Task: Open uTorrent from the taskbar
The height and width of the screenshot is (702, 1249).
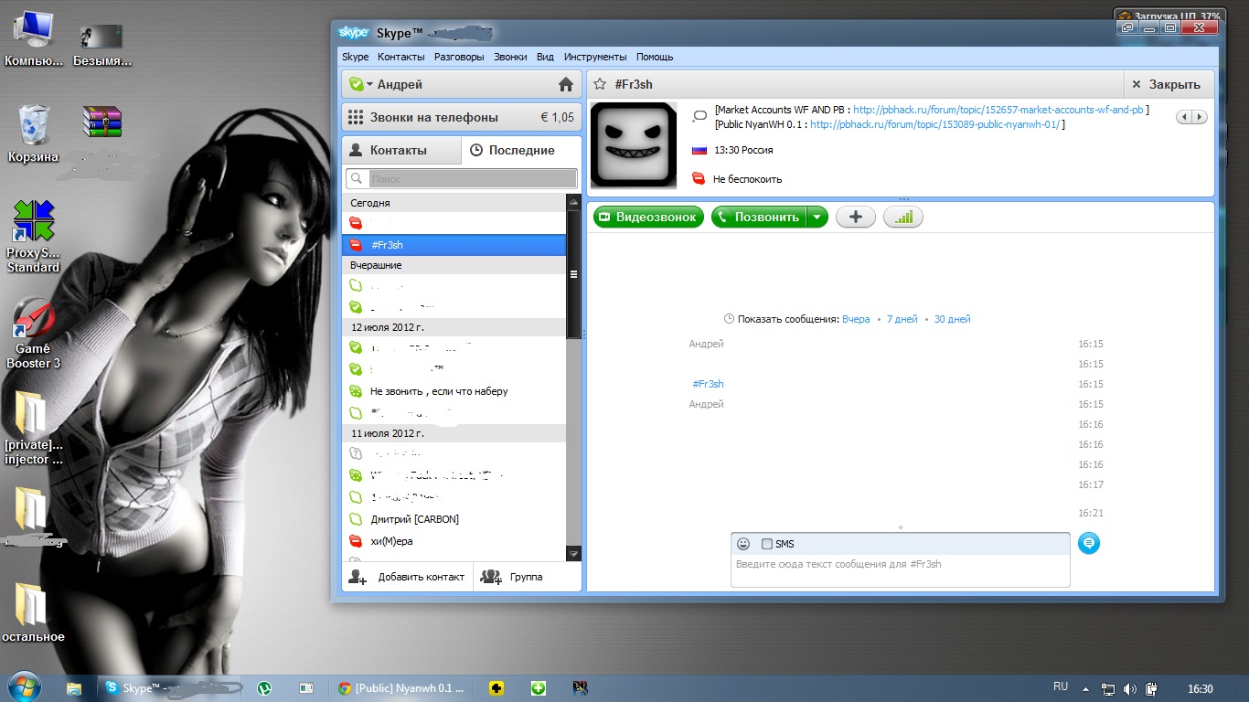Action: pos(264,688)
